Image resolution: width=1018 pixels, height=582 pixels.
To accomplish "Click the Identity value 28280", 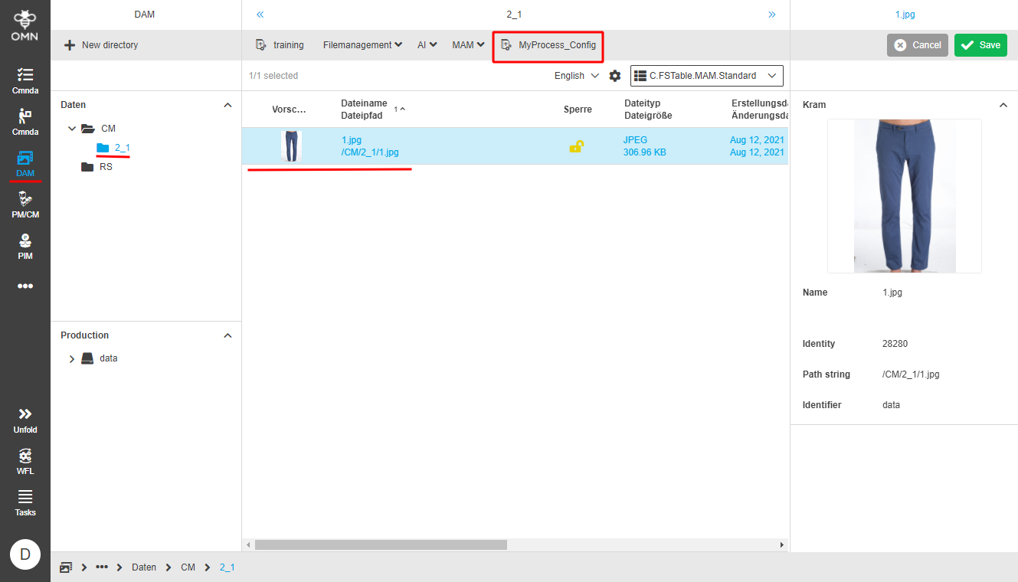I will 895,344.
